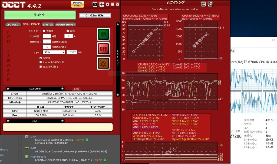
Task: Click the PayPal Donate button
Action: tap(77, 4)
